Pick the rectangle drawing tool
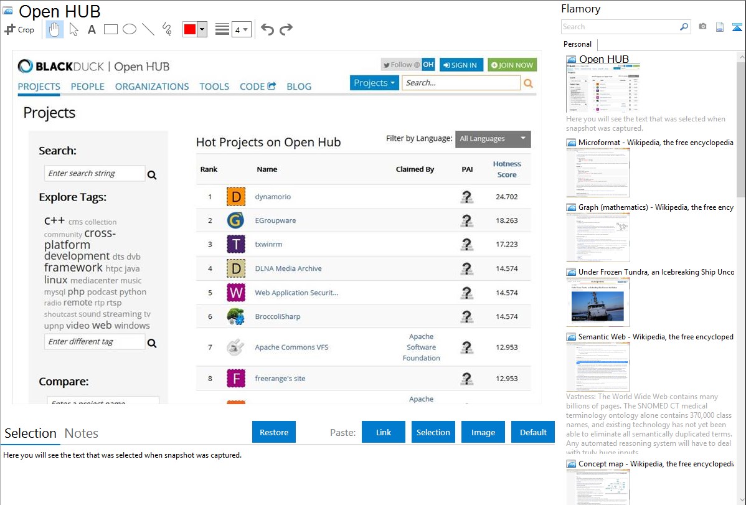746x505 pixels. 111,29
